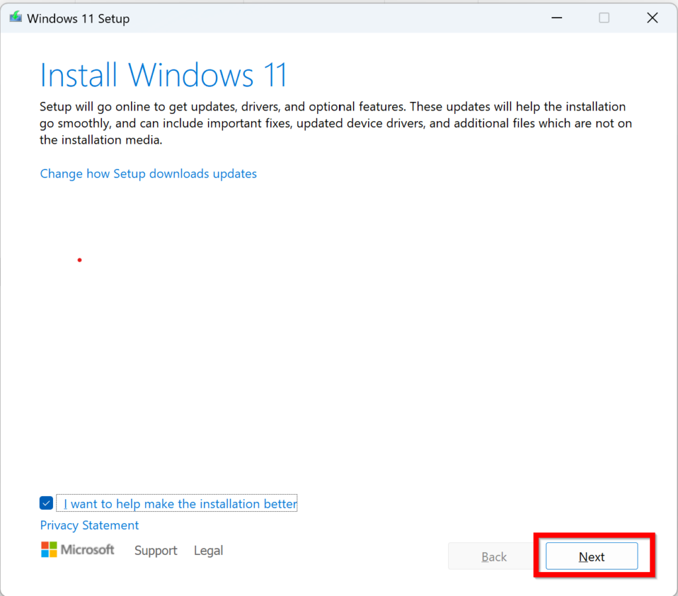Click the large "11" in the heading
The height and width of the screenshot is (596, 678).
coord(273,75)
